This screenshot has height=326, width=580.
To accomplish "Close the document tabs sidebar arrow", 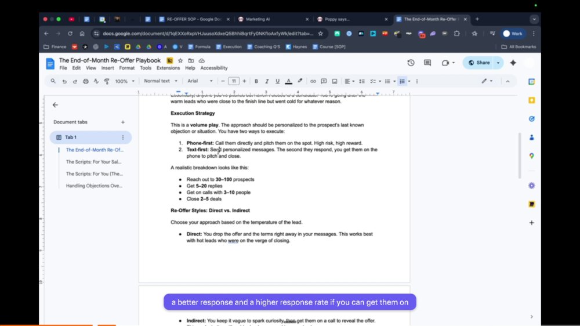I will 55,105.
